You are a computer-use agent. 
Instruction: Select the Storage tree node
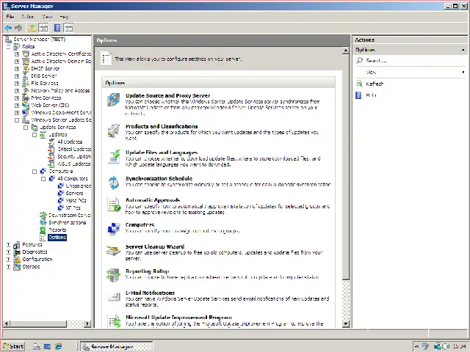point(31,267)
